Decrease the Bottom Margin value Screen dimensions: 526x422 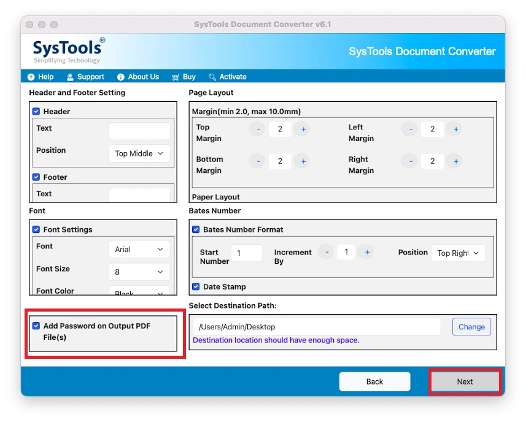tap(257, 161)
